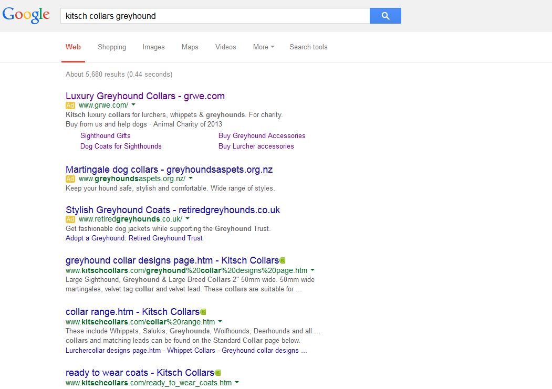Open 'ready to wear coats - Kitsch Collars' result

[x=140, y=373]
